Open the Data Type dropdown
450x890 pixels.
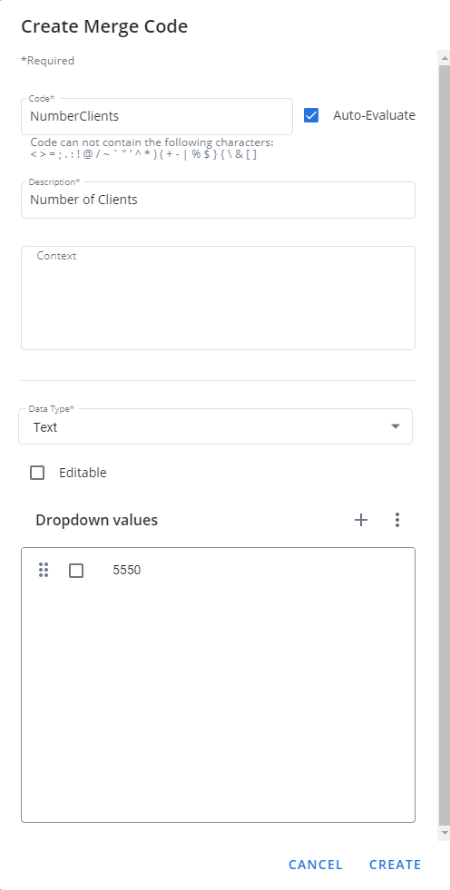tap(215, 426)
